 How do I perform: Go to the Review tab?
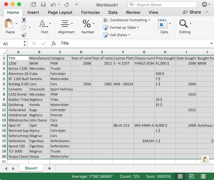coord(133,12)
